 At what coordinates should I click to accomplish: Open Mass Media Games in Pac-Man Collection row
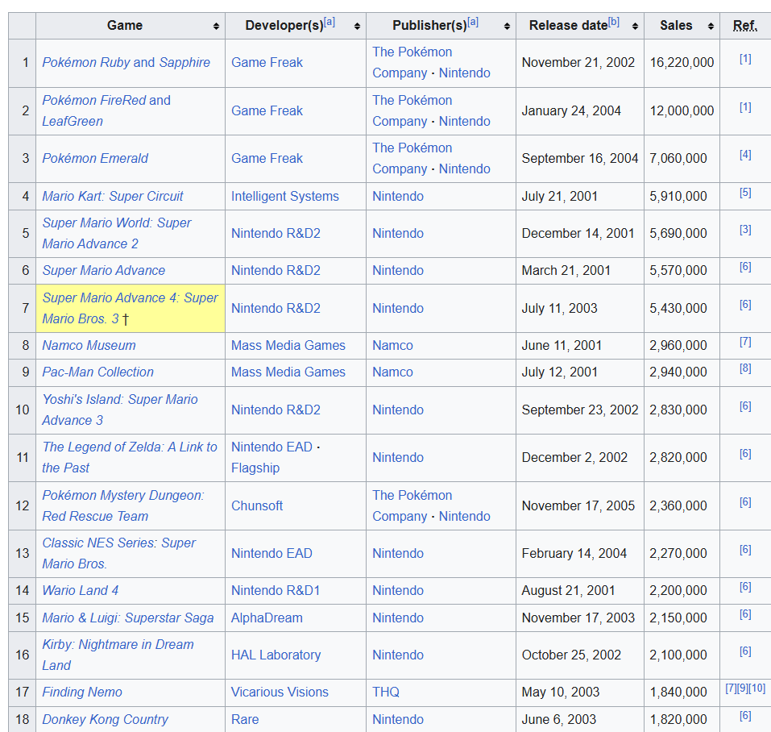[x=288, y=372]
